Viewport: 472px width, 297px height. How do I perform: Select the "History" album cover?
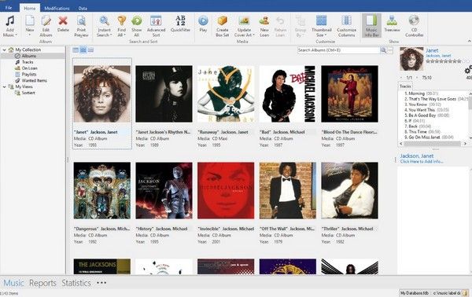coord(164,191)
